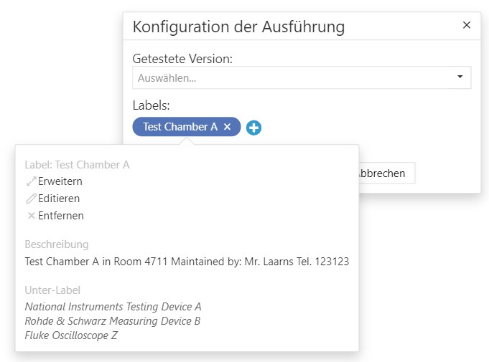
Task: Click the 'Label: Test Chamber A' popup header
Action: 77,165
